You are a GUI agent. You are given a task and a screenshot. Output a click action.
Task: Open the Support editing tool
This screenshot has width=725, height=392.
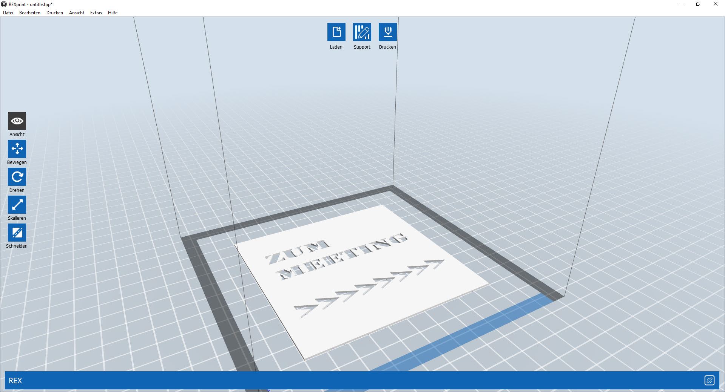click(x=362, y=32)
